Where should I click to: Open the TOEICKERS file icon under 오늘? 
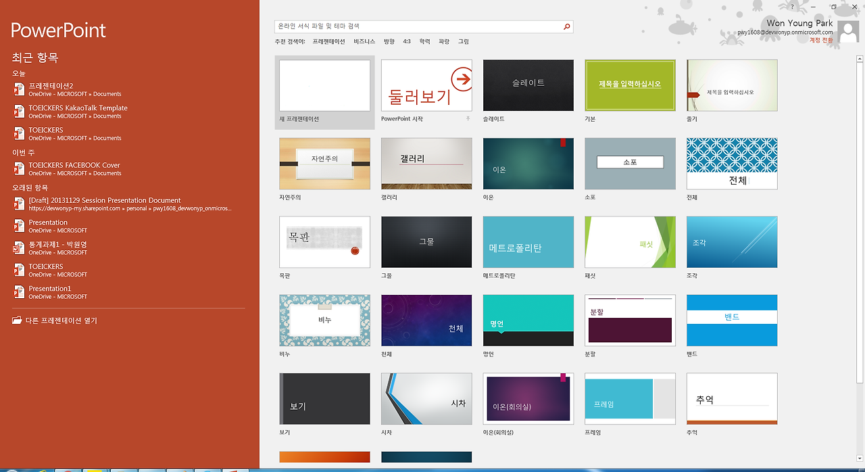pos(18,133)
